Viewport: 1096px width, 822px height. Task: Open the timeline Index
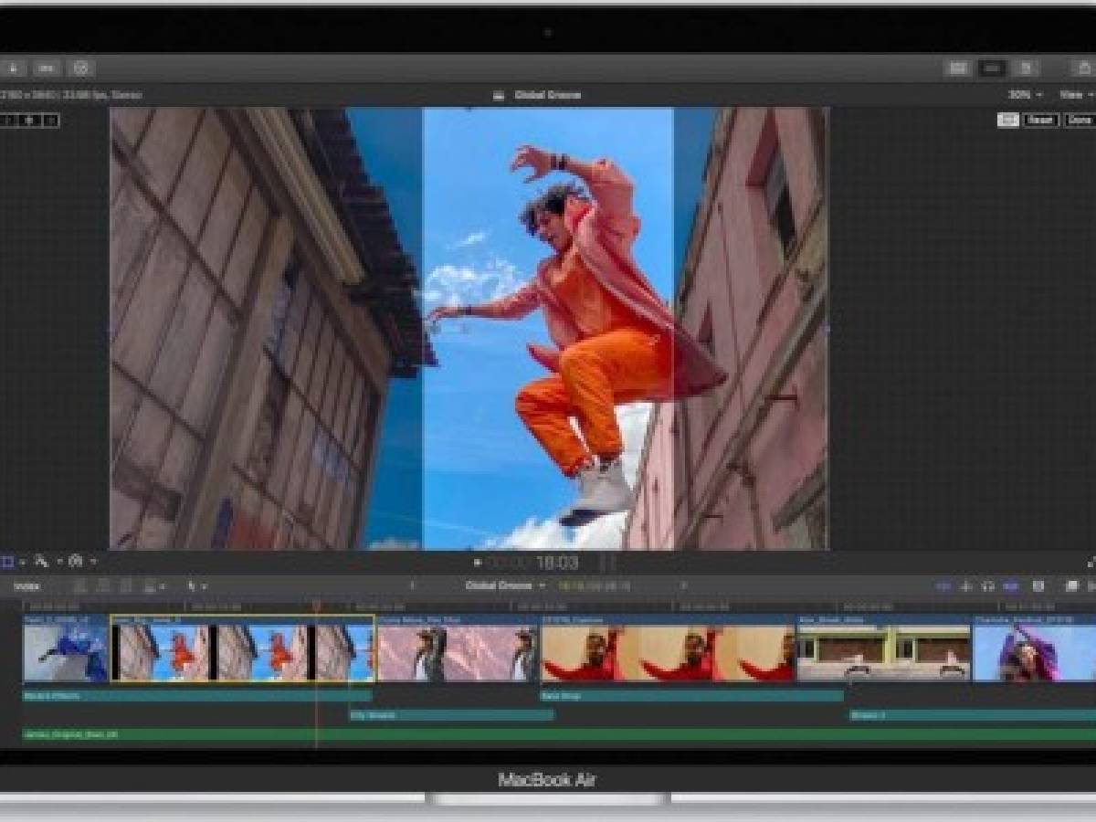coord(26,586)
